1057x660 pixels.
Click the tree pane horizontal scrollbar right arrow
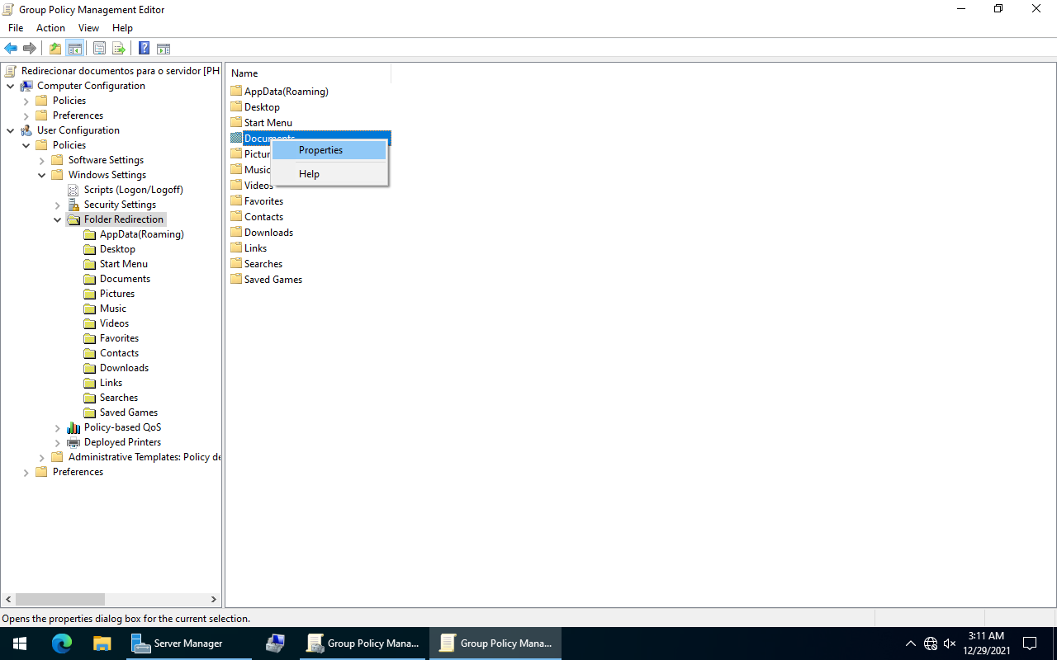tap(214, 600)
